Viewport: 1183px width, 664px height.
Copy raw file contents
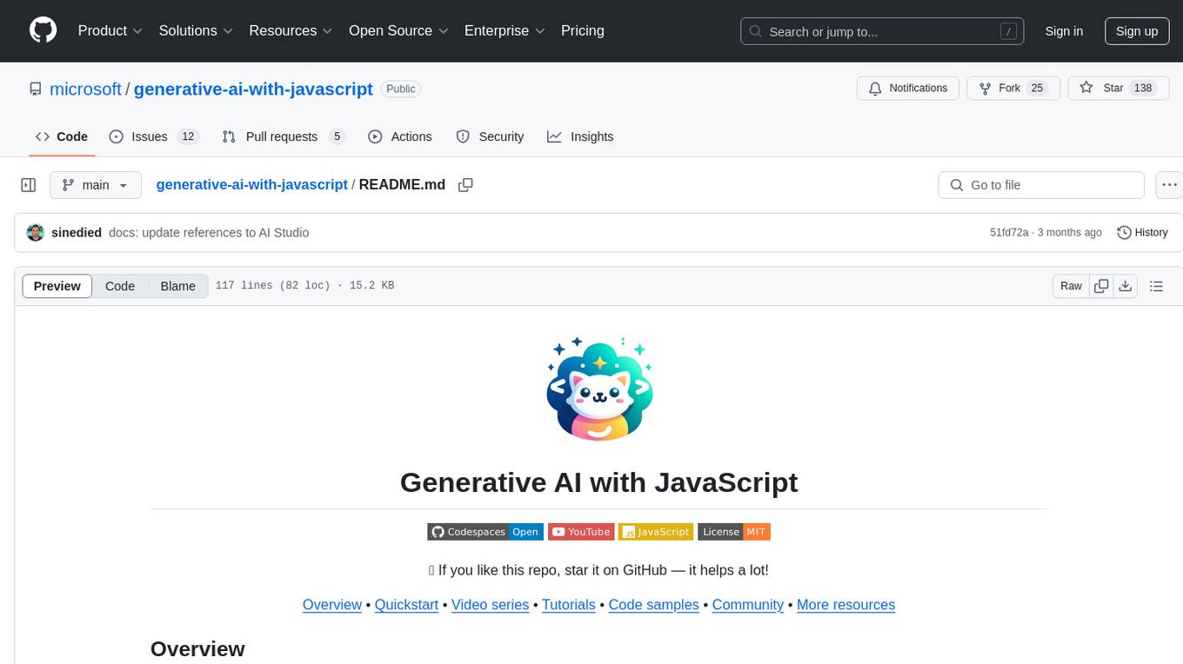tap(1102, 286)
